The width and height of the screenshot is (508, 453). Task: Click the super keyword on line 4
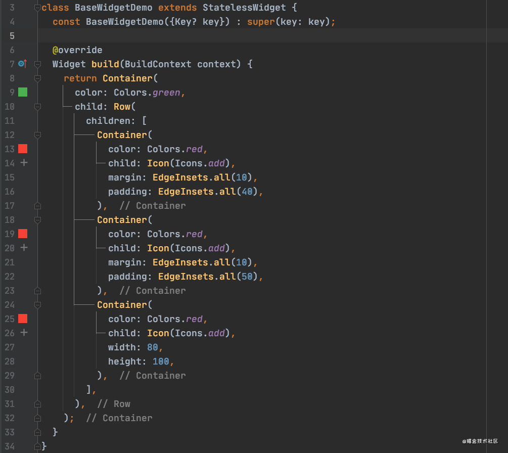[x=261, y=22]
